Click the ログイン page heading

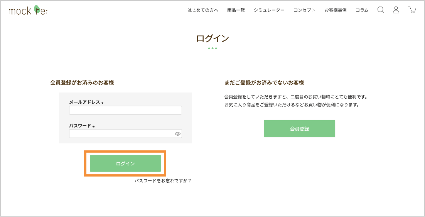pos(212,39)
